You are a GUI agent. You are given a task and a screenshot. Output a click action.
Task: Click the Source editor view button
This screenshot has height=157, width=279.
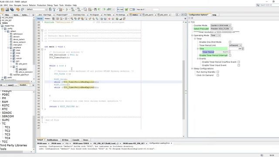click(40, 19)
